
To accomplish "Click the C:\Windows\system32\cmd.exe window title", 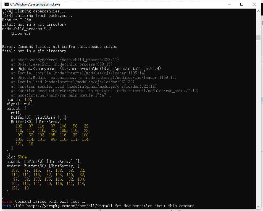I will pos(35,4).
